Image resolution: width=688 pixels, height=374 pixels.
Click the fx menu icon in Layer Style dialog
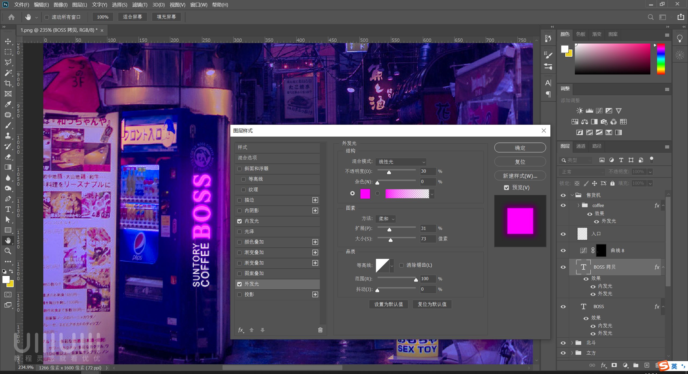point(241,330)
